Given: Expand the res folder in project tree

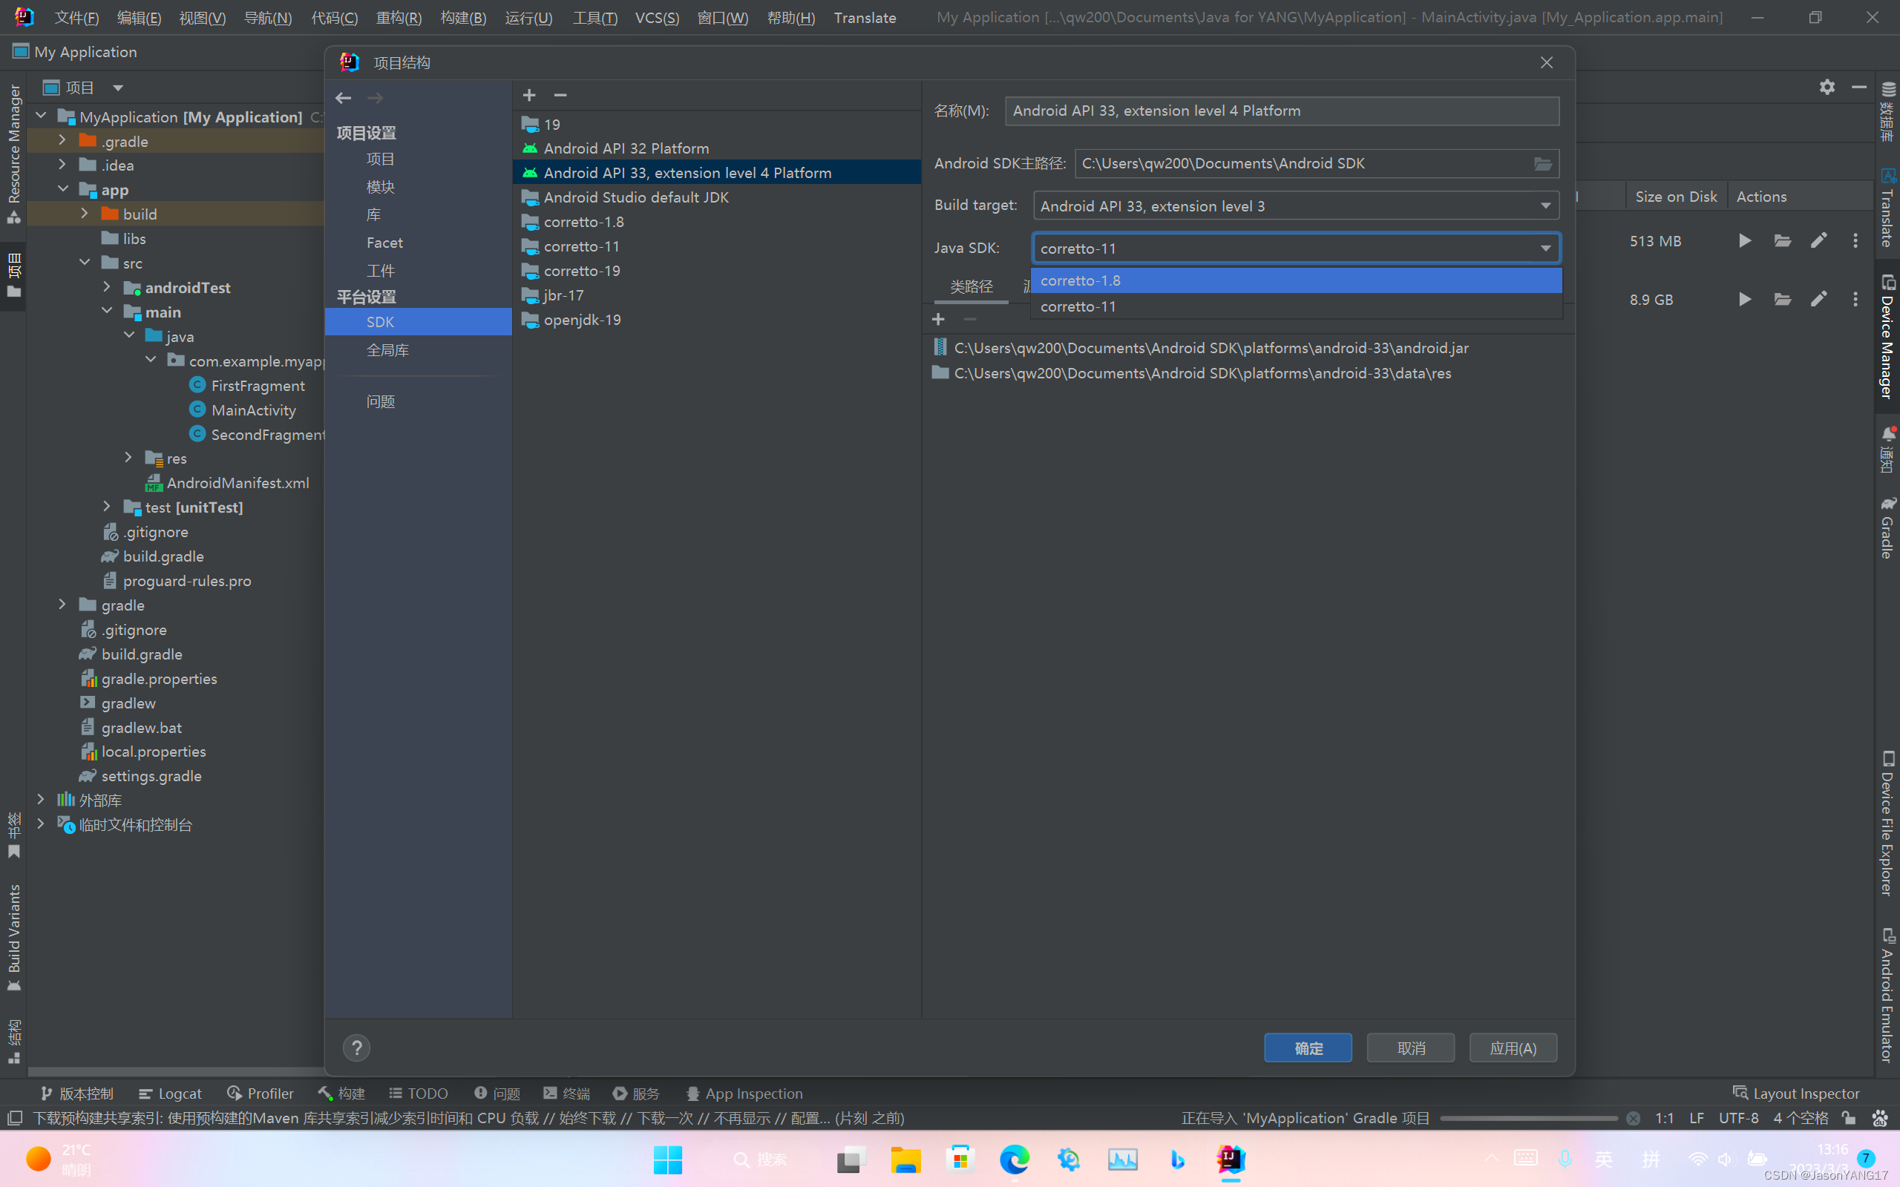Looking at the screenshot, I should pyautogui.click(x=128, y=458).
